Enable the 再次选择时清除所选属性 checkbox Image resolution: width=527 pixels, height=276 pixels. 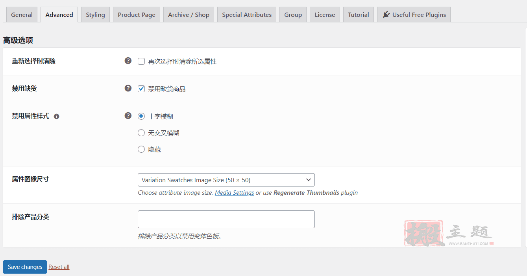click(x=141, y=61)
